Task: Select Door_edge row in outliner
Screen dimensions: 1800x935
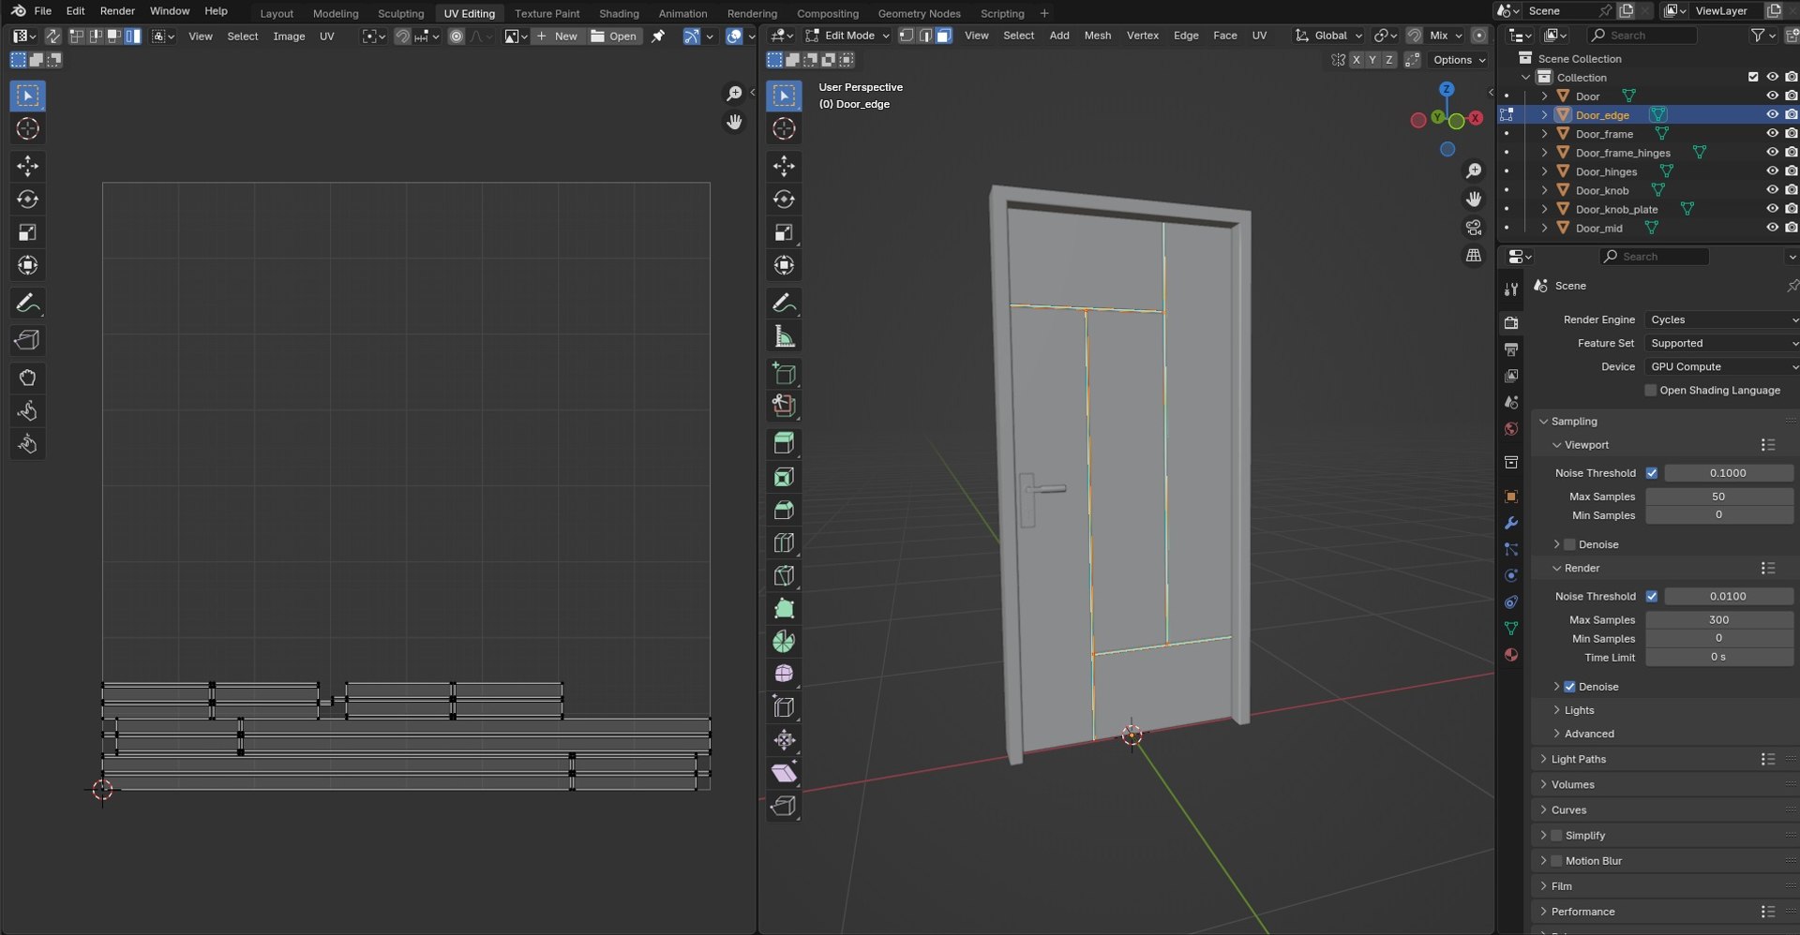Action: click(x=1650, y=115)
